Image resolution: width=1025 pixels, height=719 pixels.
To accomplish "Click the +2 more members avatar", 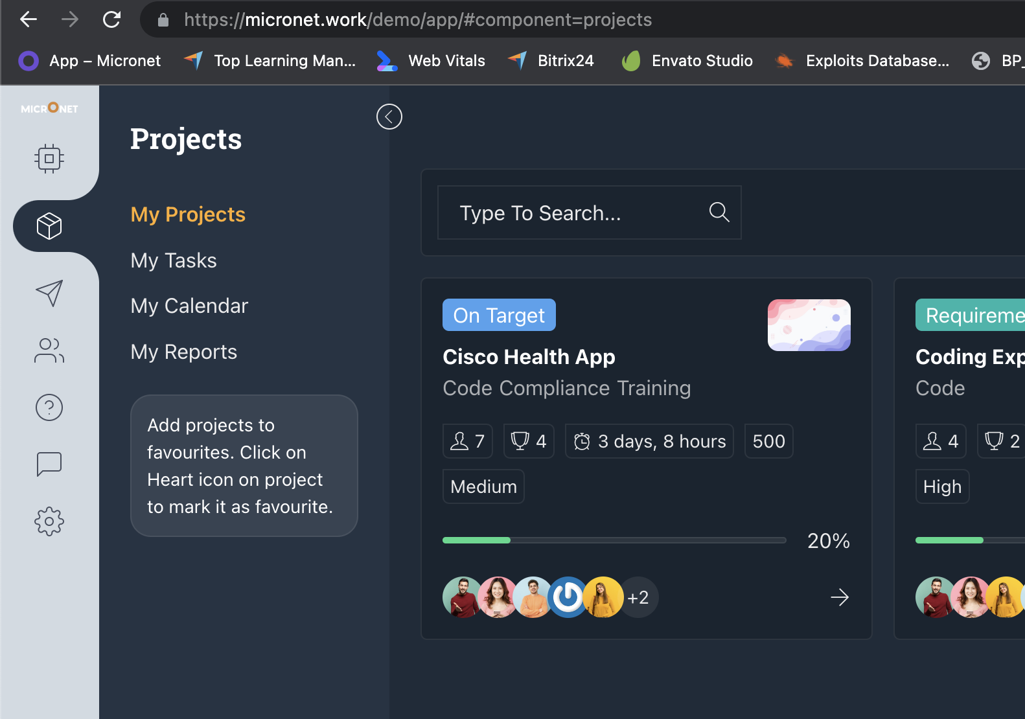I will 638,597.
